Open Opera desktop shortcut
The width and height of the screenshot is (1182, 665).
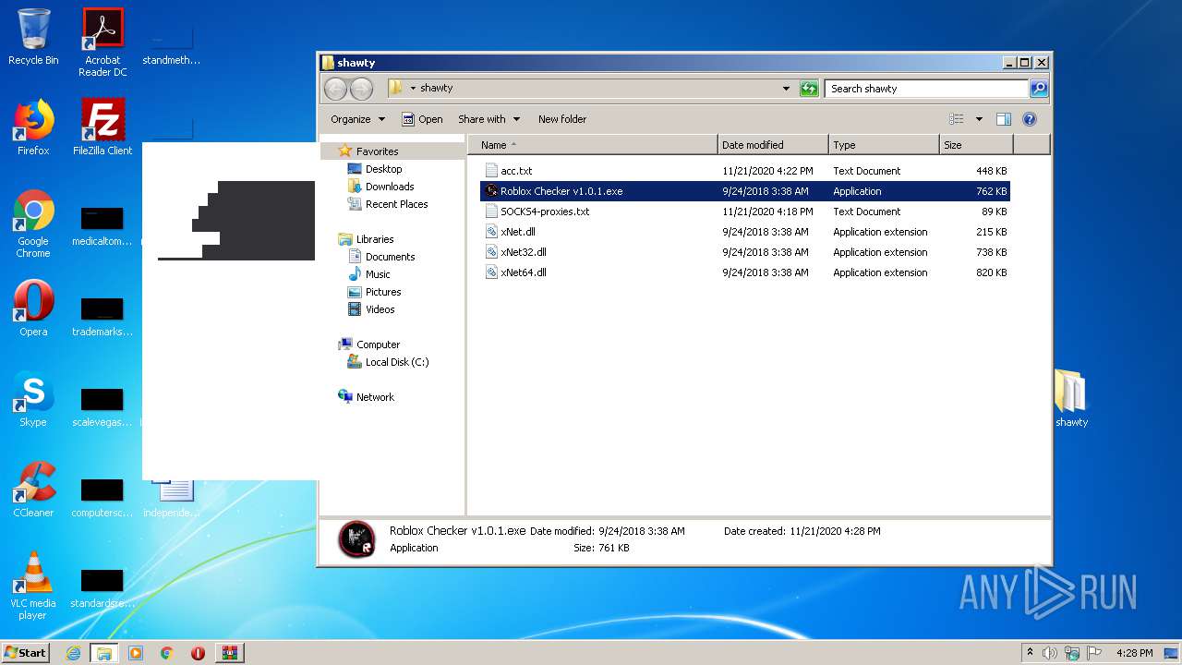(x=33, y=308)
